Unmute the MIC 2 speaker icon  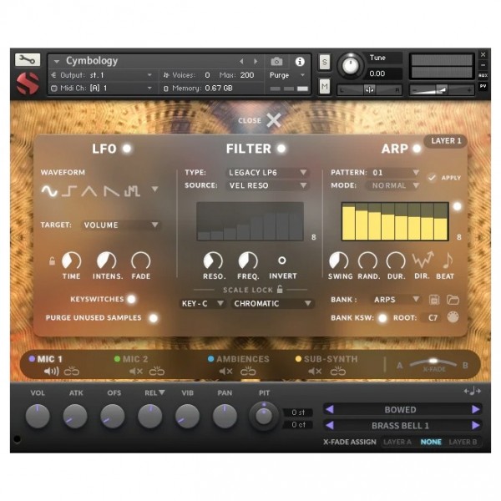click(136, 372)
